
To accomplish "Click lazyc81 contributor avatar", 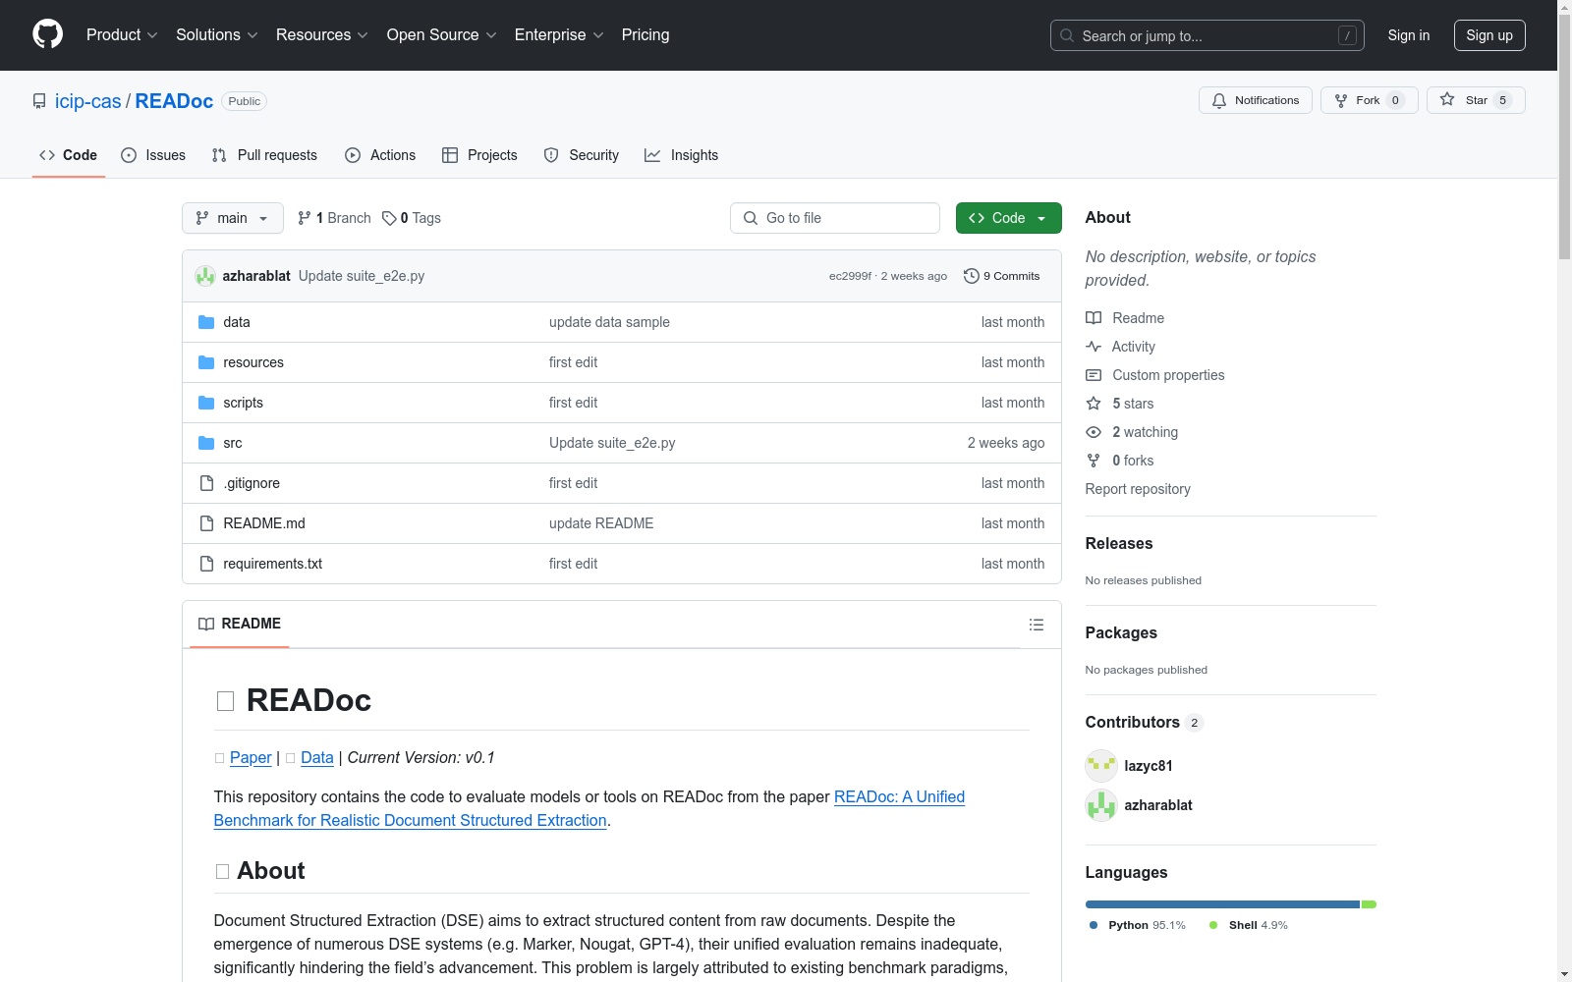I will (x=1101, y=766).
